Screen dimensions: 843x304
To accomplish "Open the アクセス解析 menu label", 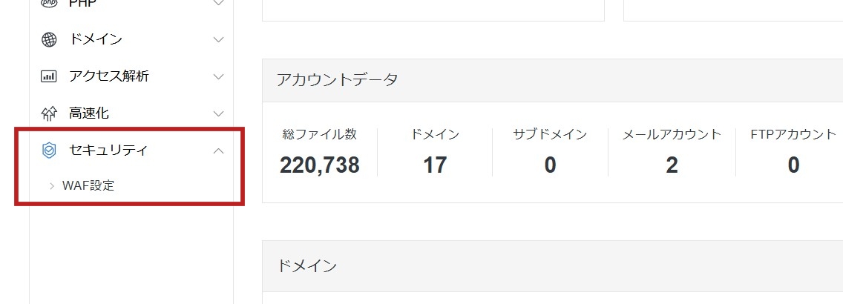I will 109,76.
